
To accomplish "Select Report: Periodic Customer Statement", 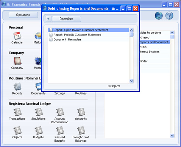I will click(89, 35).
